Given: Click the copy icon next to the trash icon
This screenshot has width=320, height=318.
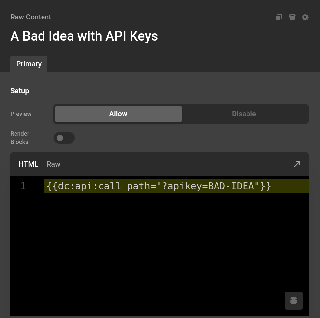Looking at the screenshot, I should pyautogui.click(x=279, y=17).
